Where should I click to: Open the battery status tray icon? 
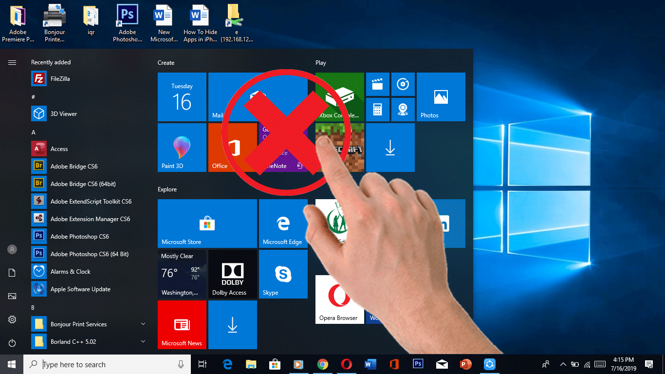coord(575,364)
